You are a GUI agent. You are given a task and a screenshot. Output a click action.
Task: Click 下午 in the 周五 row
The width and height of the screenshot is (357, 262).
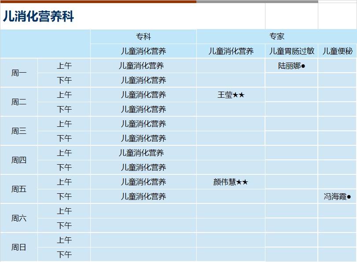(64, 196)
